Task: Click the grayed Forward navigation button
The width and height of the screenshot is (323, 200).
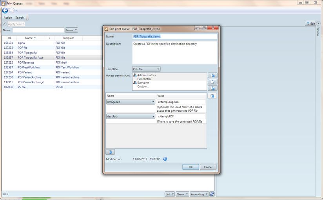Action: point(11,11)
